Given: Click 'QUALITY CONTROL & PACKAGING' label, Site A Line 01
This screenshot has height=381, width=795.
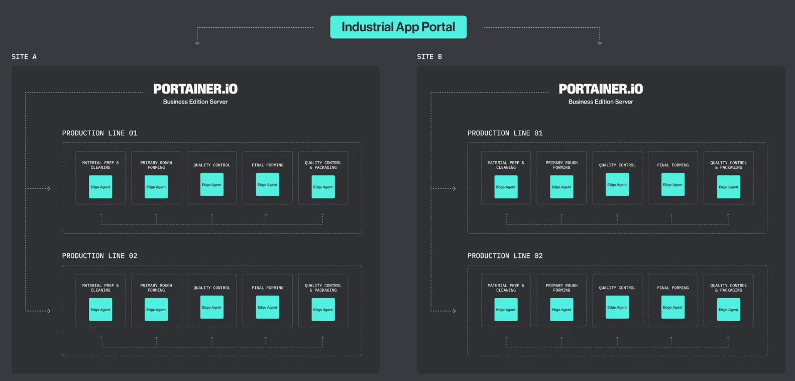Looking at the screenshot, I should (x=323, y=165).
